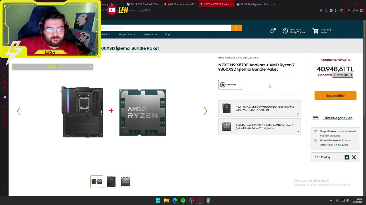Screen dimensions: 366x205
Task: Click the browser heart bookmark icon
Action: coord(341,11)
